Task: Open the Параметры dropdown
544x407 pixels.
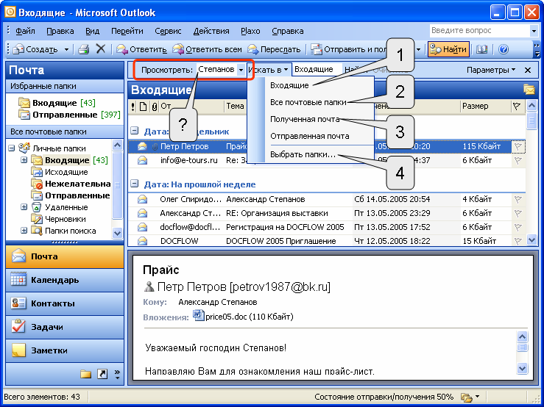Action: point(490,70)
